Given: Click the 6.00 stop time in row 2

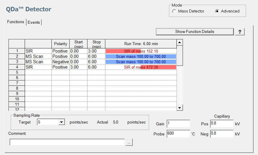Looking at the screenshot, I should (x=96, y=56).
